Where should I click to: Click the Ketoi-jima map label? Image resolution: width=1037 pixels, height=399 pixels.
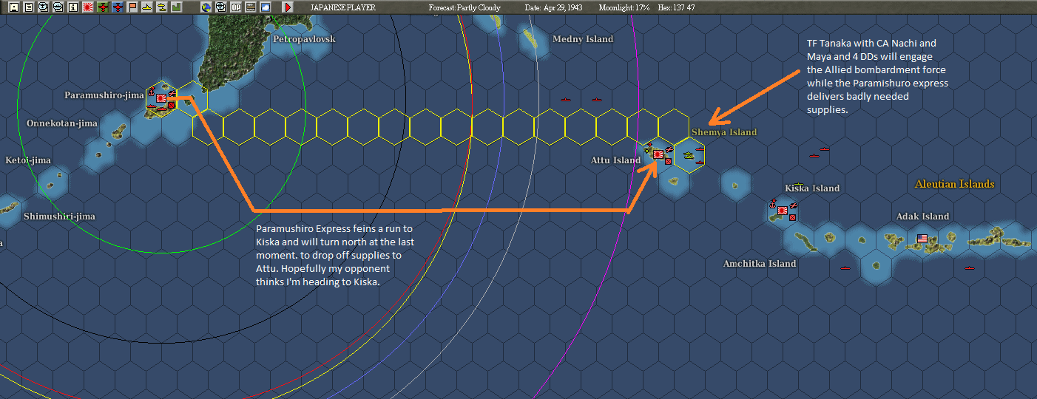pyautogui.click(x=28, y=160)
